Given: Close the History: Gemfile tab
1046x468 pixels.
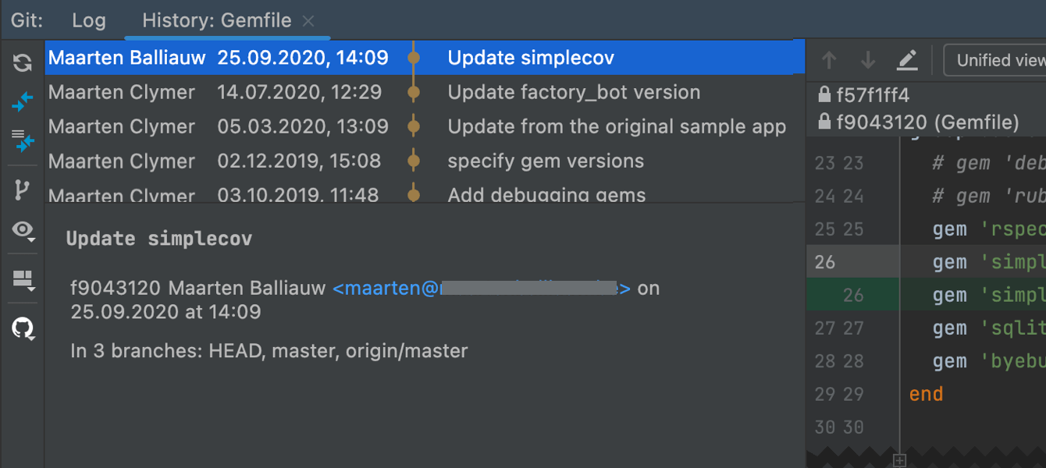Looking at the screenshot, I should point(308,22).
